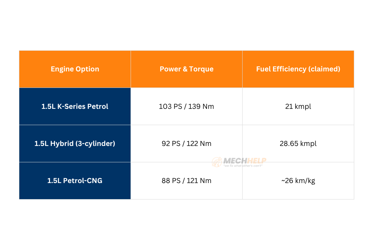Select the Engine Option header cell
Image resolution: width=378 pixels, height=252 pixels.
tap(75, 69)
